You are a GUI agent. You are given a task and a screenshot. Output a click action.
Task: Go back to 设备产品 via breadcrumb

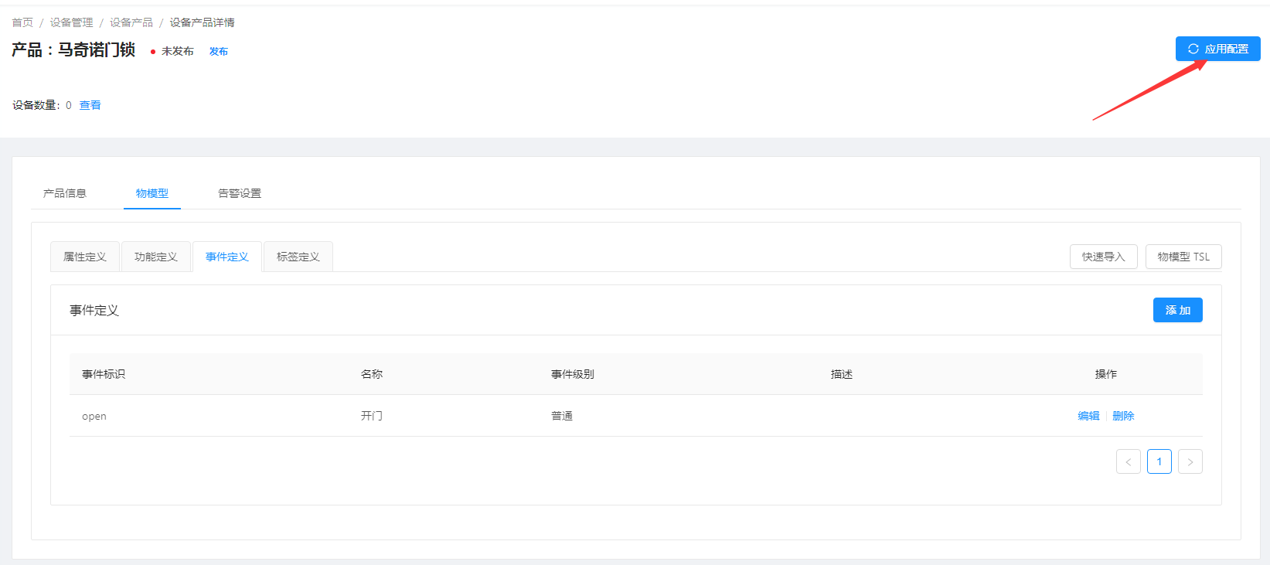(131, 22)
